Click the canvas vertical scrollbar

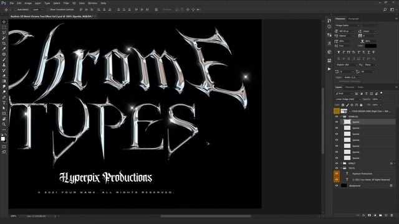pos(323,121)
